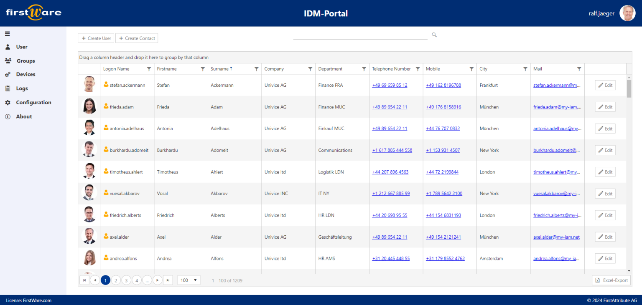The width and height of the screenshot is (642, 305).
Task: Click the Excel-Export button
Action: pyautogui.click(x=611, y=280)
